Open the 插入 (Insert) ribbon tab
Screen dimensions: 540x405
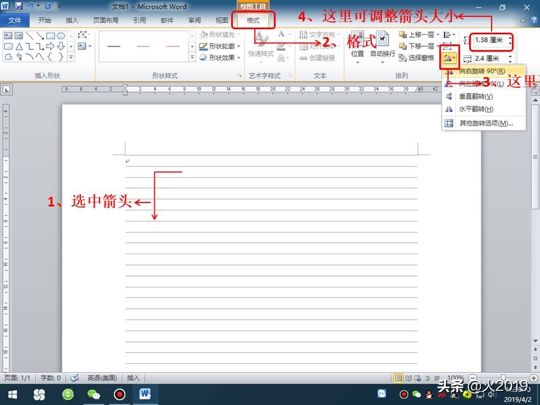coord(73,20)
